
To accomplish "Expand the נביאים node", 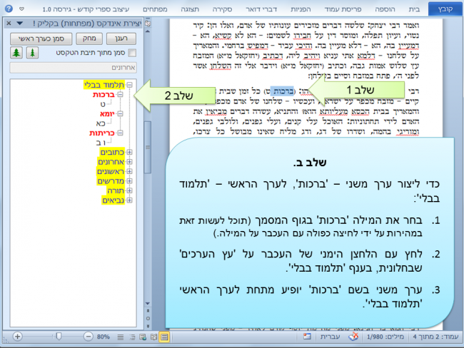I will (130, 200).
